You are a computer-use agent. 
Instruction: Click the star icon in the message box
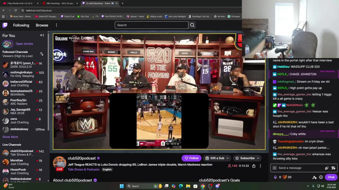(275, 168)
